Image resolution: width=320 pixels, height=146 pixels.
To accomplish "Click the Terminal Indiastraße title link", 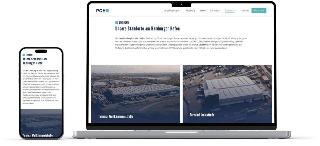I will click(x=202, y=115).
